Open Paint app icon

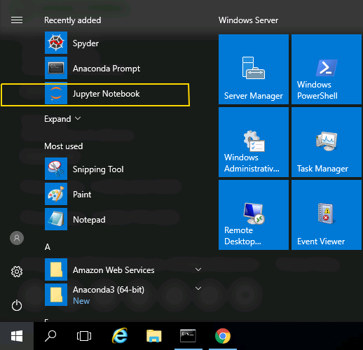56,194
